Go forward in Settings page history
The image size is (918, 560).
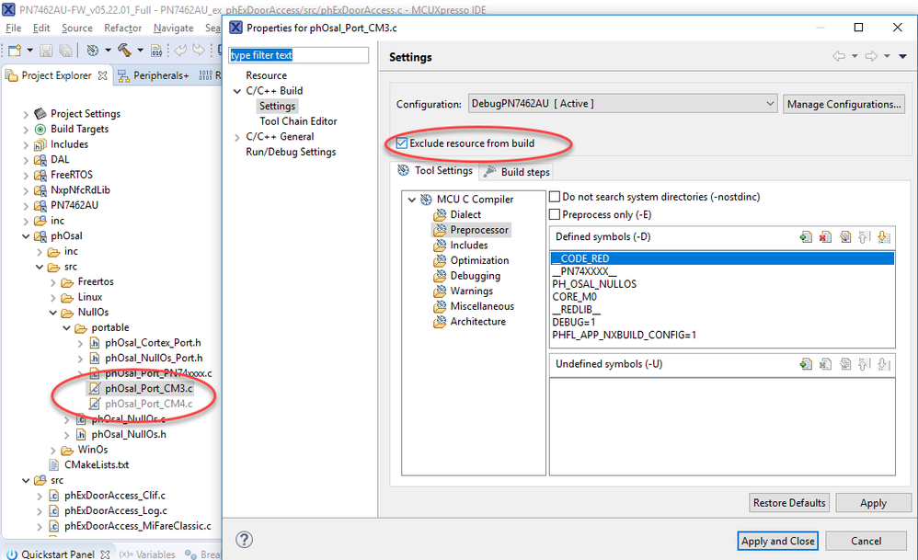click(x=871, y=56)
